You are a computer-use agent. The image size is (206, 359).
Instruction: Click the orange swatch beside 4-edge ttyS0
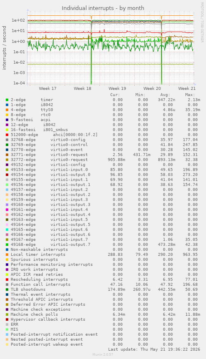tap(7, 110)
